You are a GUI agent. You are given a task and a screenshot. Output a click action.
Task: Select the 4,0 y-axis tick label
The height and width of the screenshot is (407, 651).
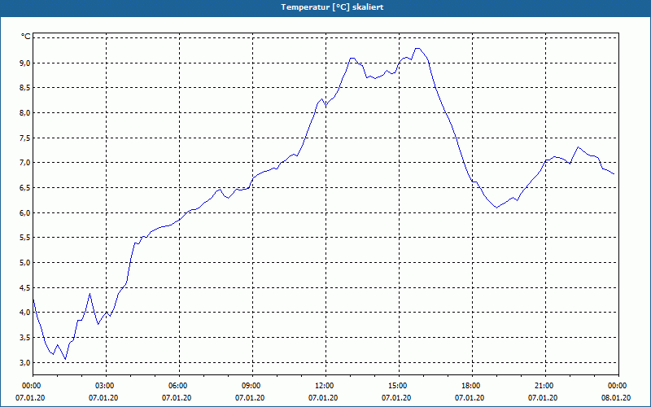tap(25, 313)
